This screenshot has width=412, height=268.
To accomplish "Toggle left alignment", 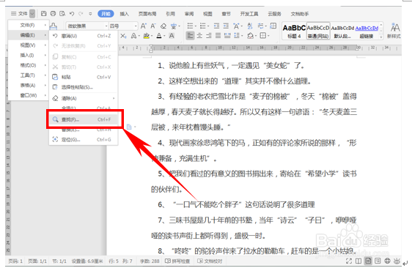I will [x=190, y=36].
